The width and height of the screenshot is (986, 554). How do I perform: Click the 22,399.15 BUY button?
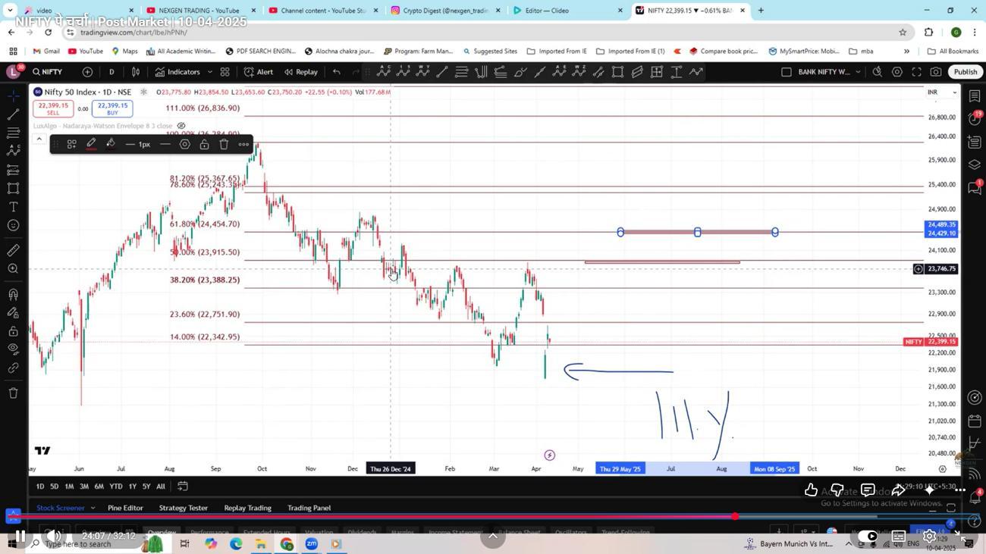tap(112, 109)
